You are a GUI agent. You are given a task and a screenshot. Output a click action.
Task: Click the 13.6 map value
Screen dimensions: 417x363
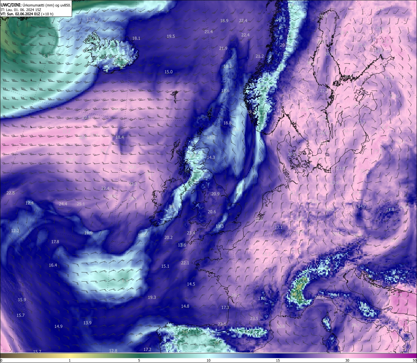click(x=182, y=245)
